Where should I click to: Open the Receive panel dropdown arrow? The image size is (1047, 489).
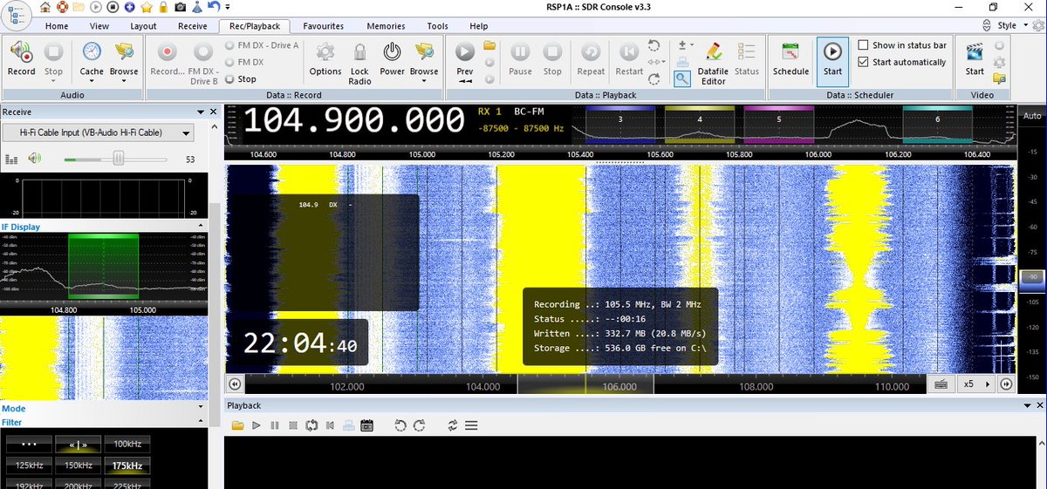[200, 112]
